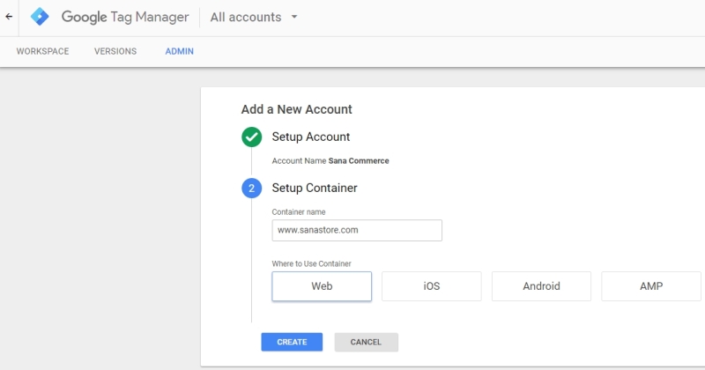The image size is (705, 370).
Task: Open the Versions tab
Action: tap(115, 51)
